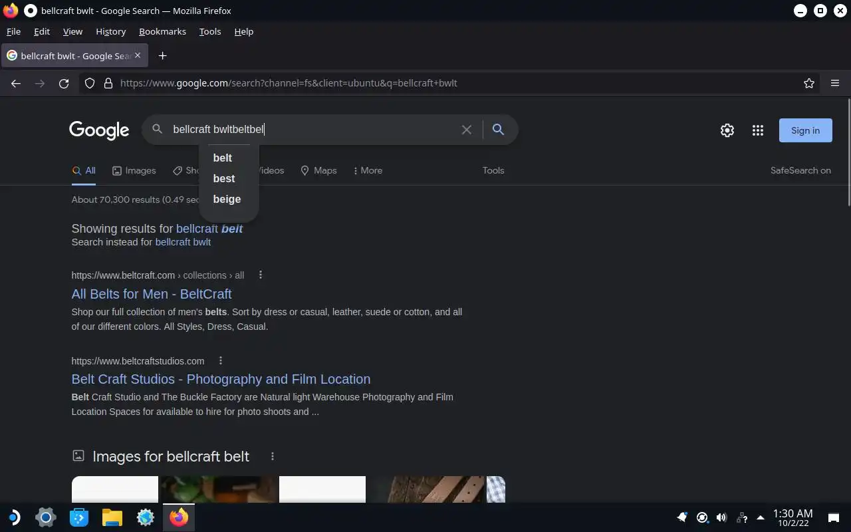Image resolution: width=851 pixels, height=532 pixels.
Task: Open the tracking protection shield icon
Action: coord(90,83)
